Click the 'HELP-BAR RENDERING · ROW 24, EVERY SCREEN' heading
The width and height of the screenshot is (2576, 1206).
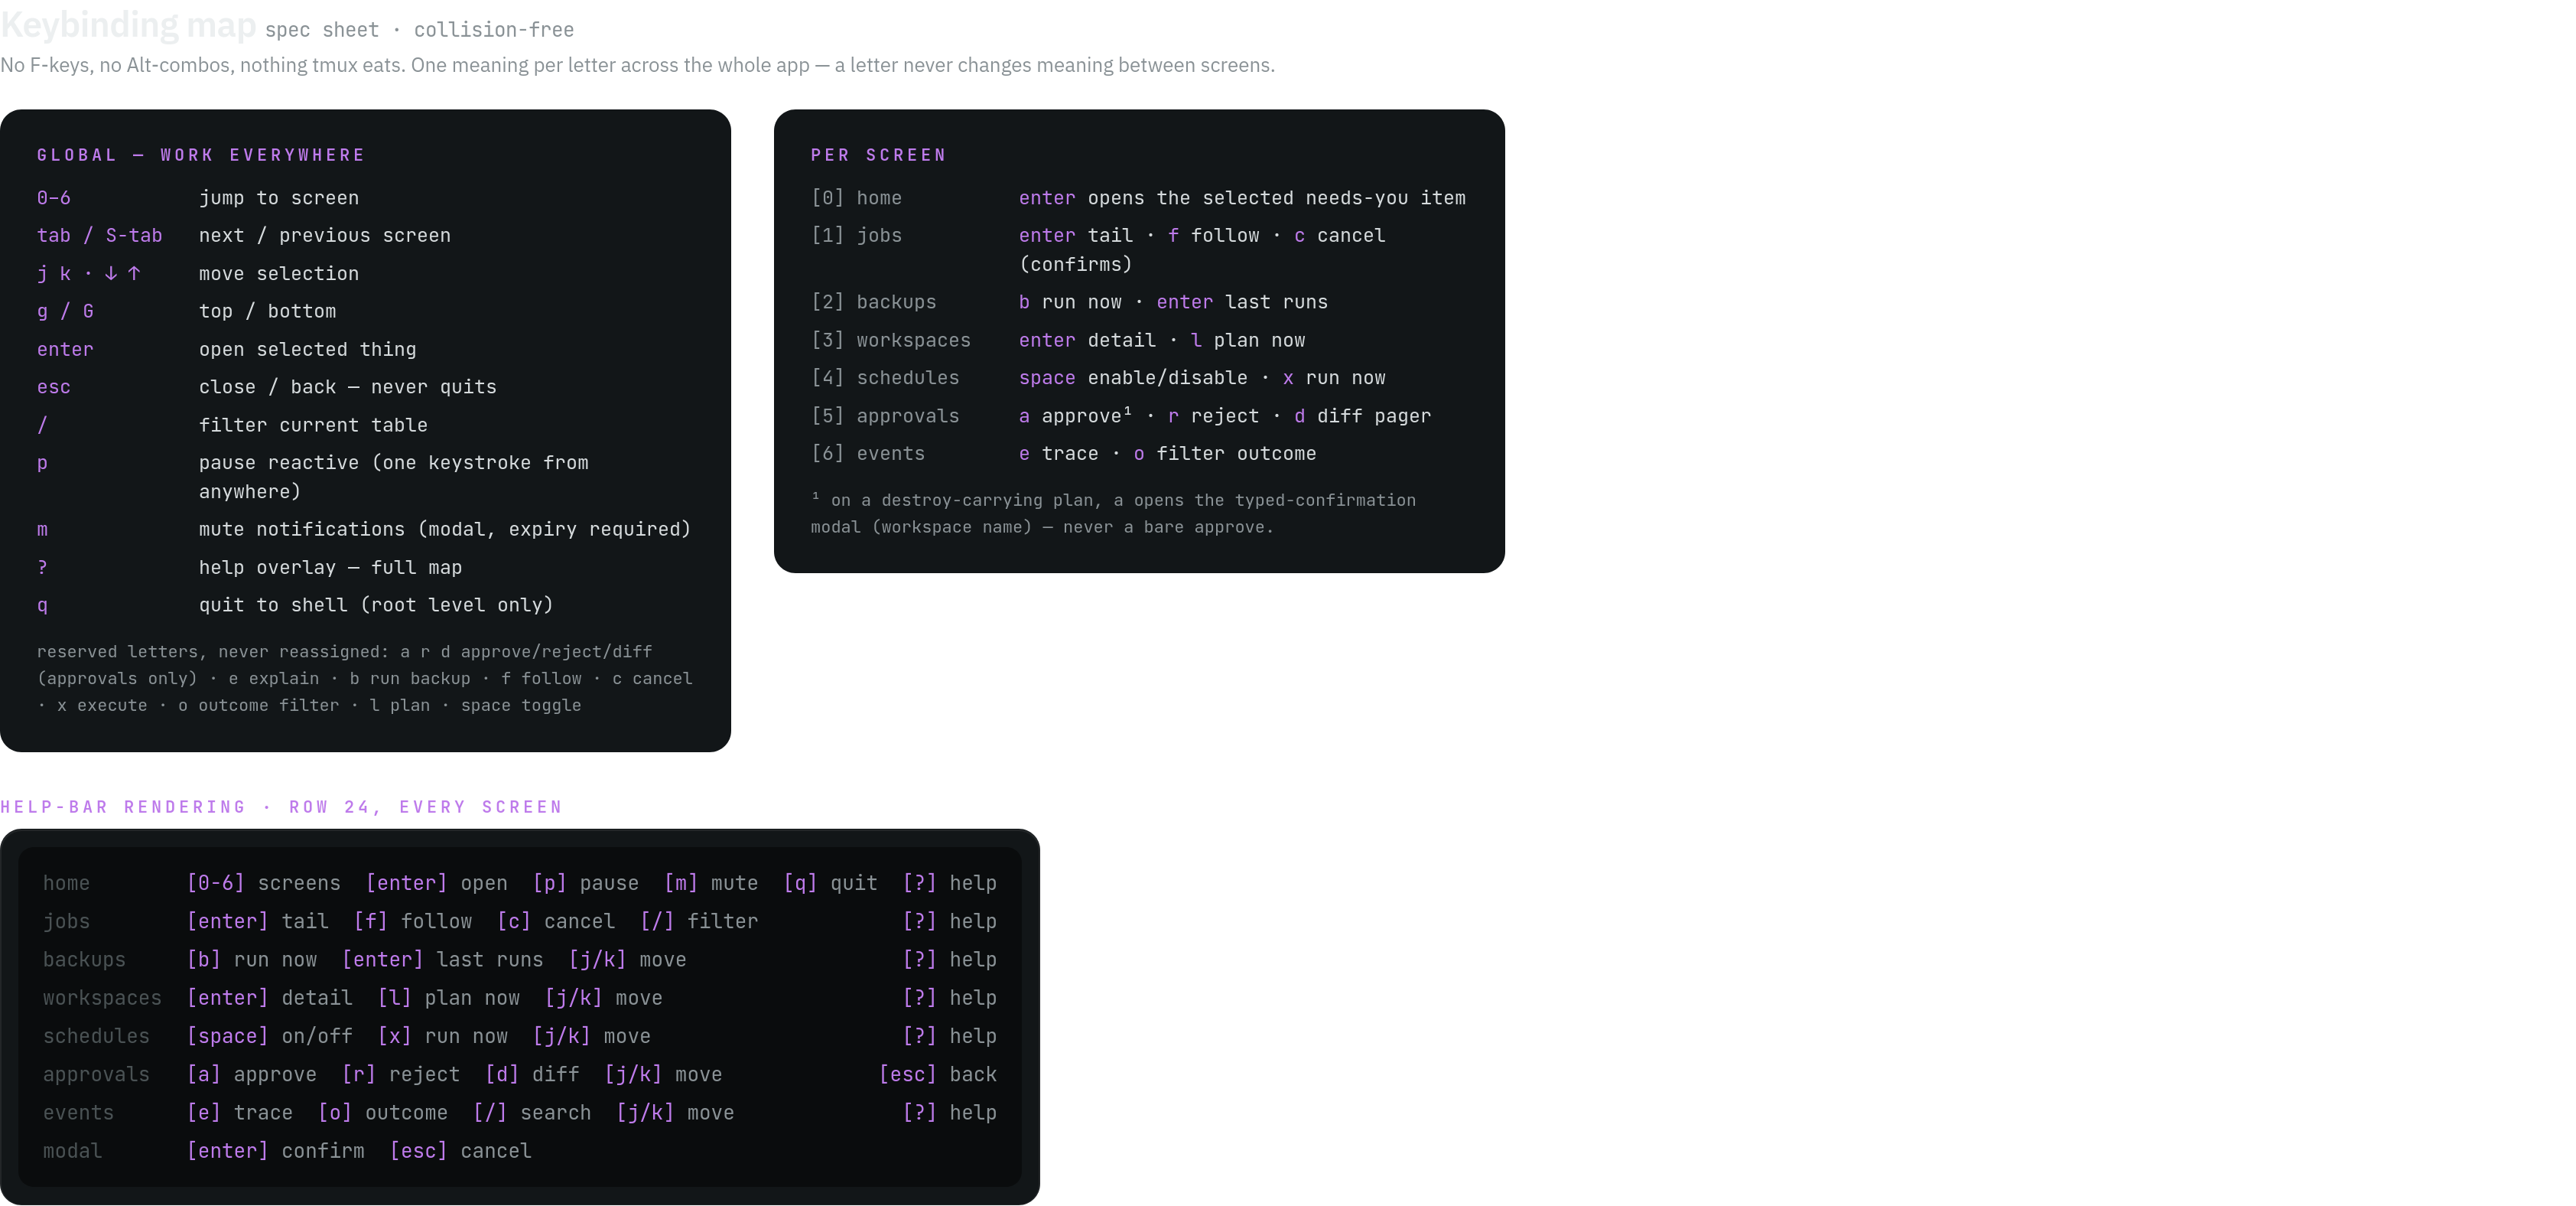(281, 807)
